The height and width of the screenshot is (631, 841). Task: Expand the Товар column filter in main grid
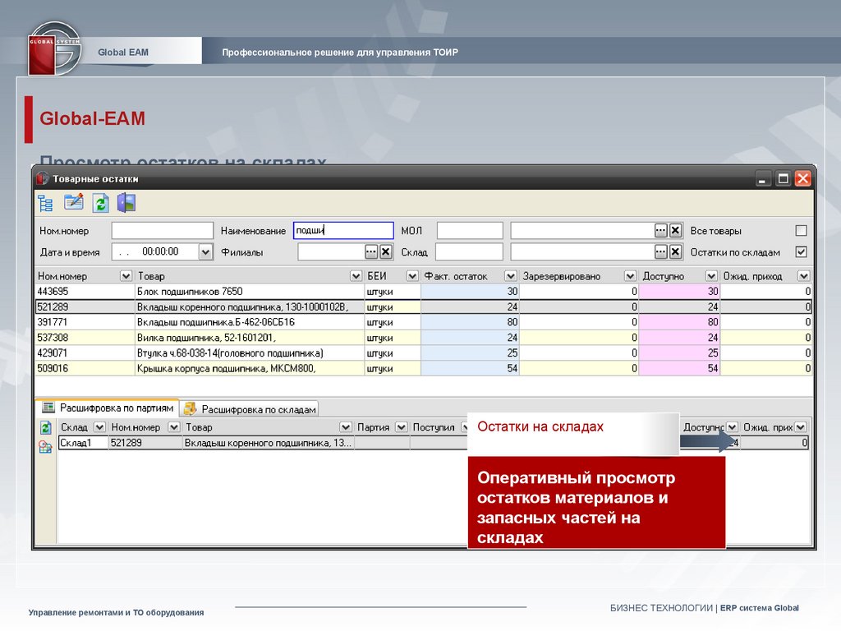click(x=356, y=276)
